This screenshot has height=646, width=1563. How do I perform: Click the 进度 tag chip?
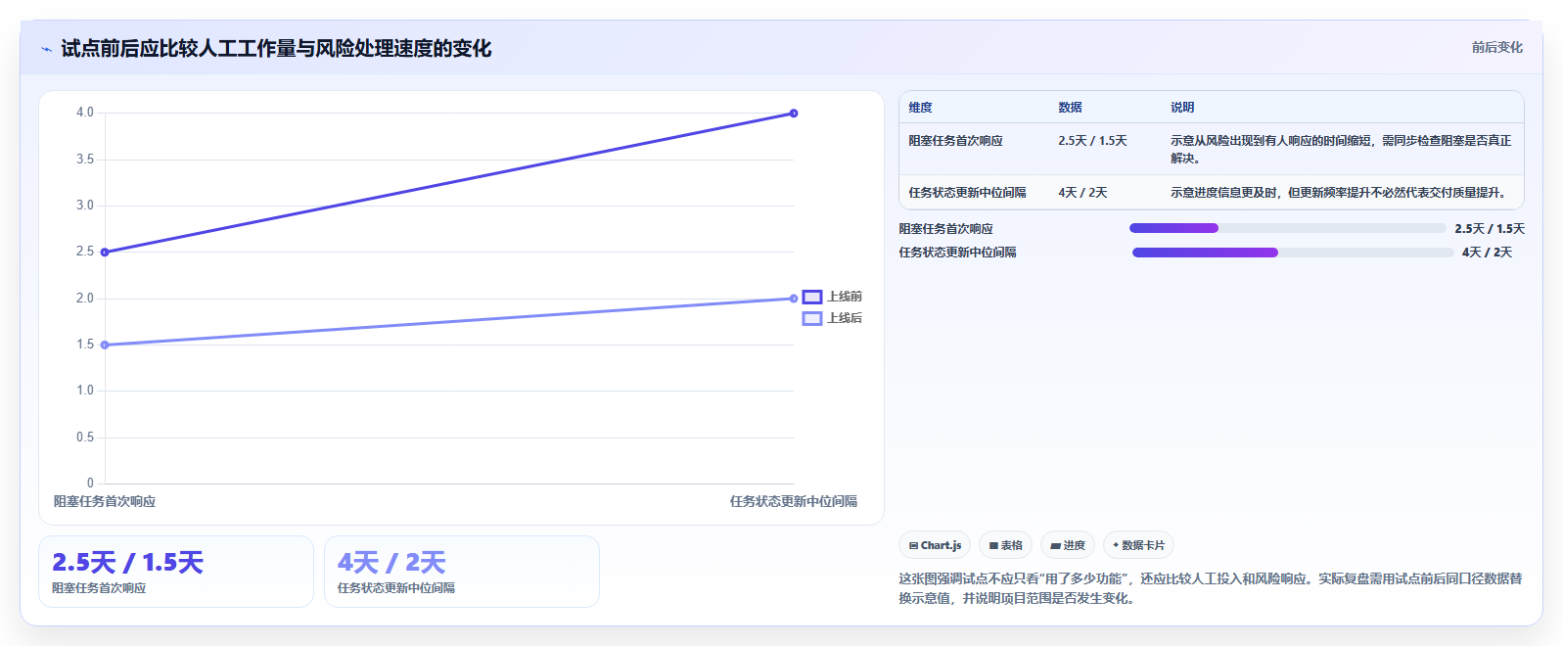(x=1067, y=545)
